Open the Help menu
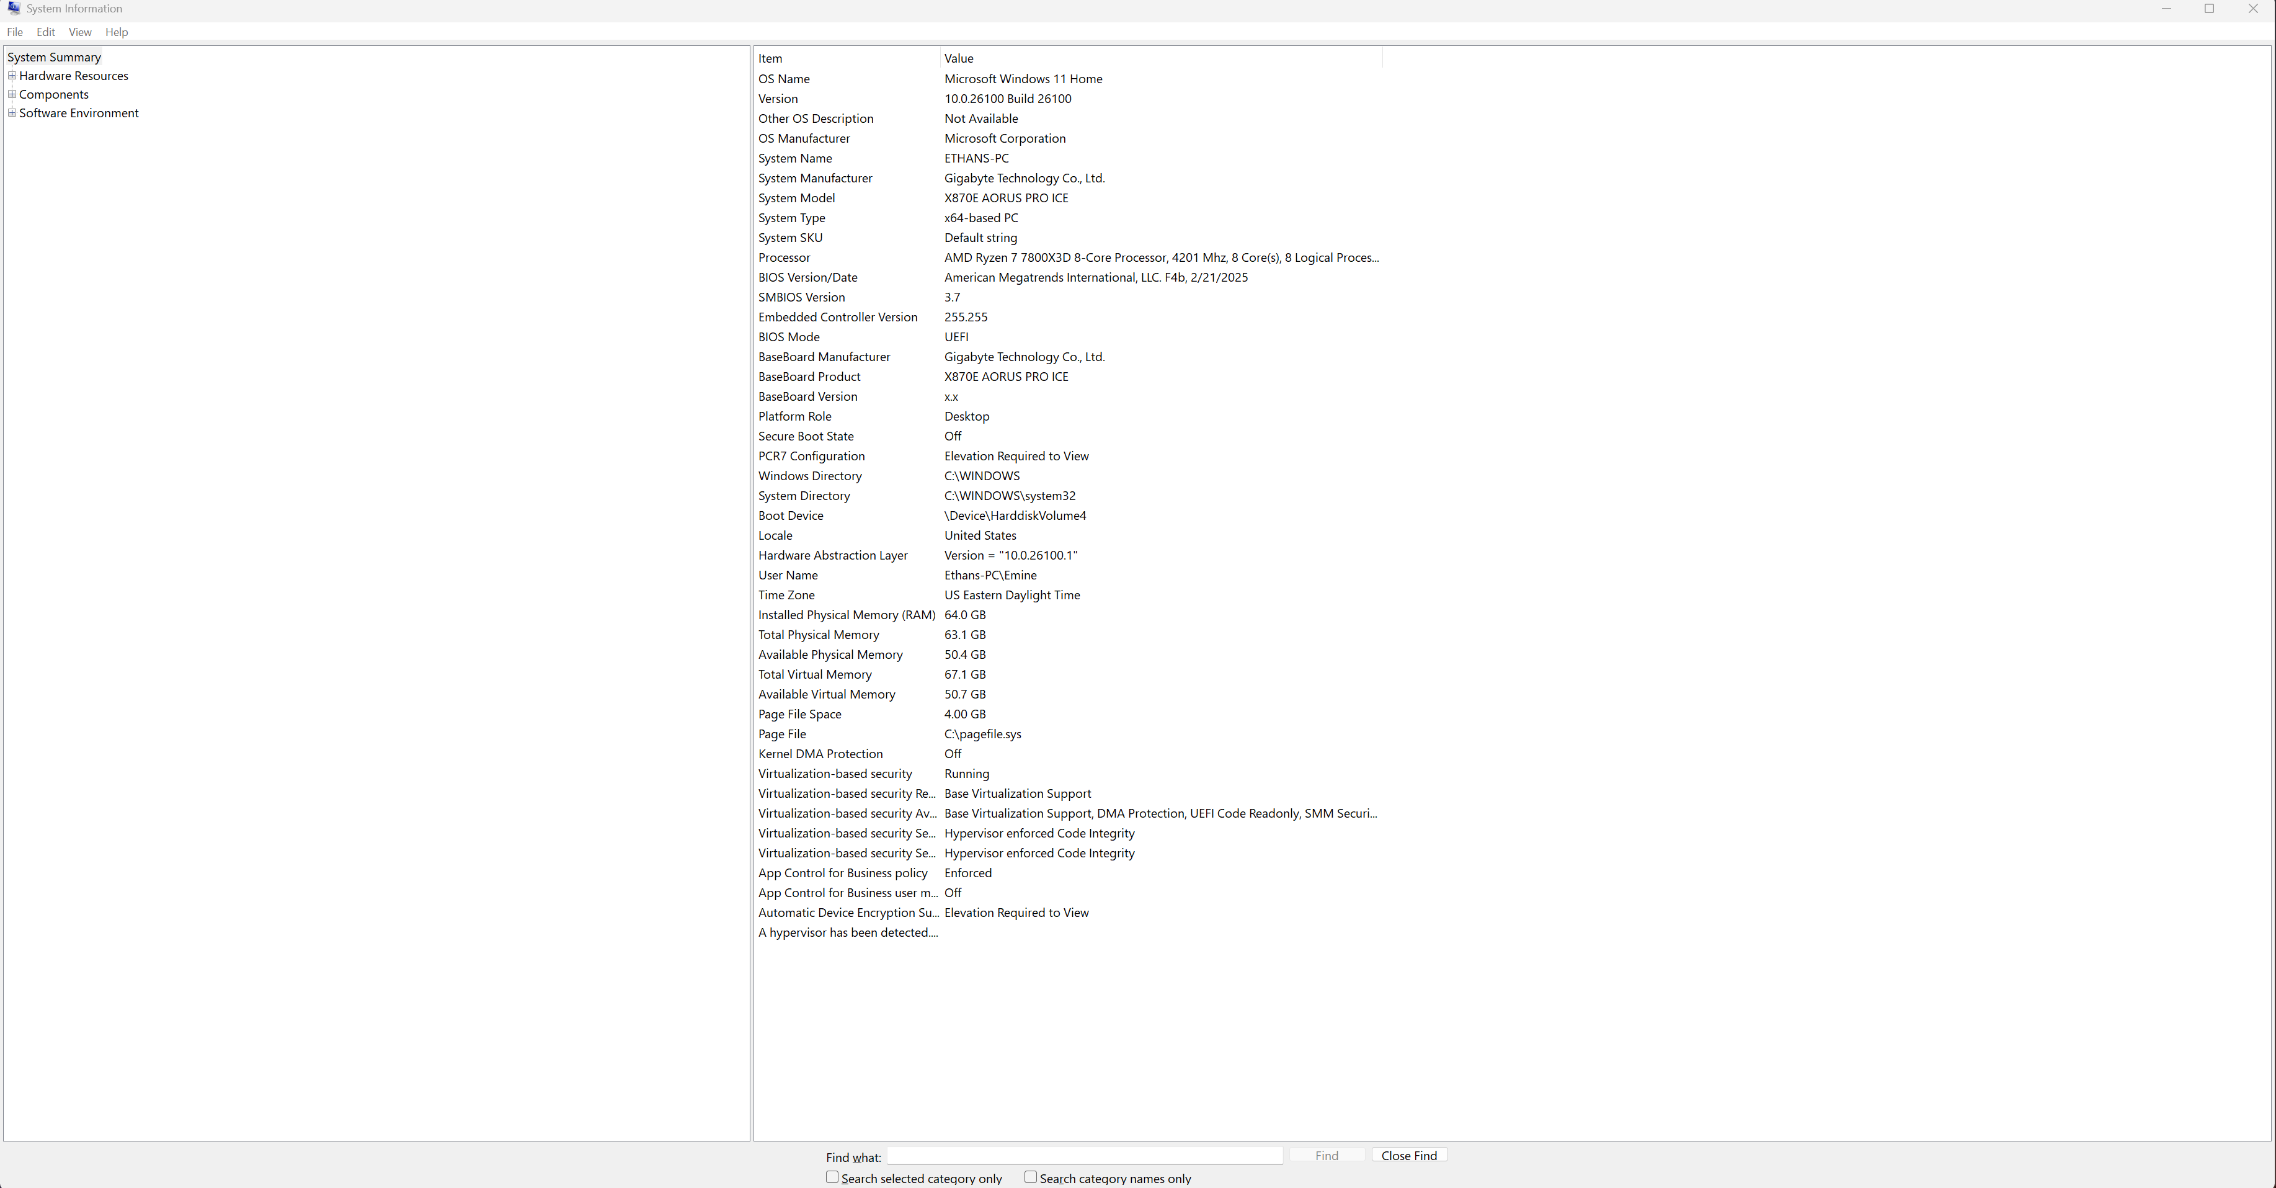Viewport: 2276px width, 1188px height. (x=117, y=32)
